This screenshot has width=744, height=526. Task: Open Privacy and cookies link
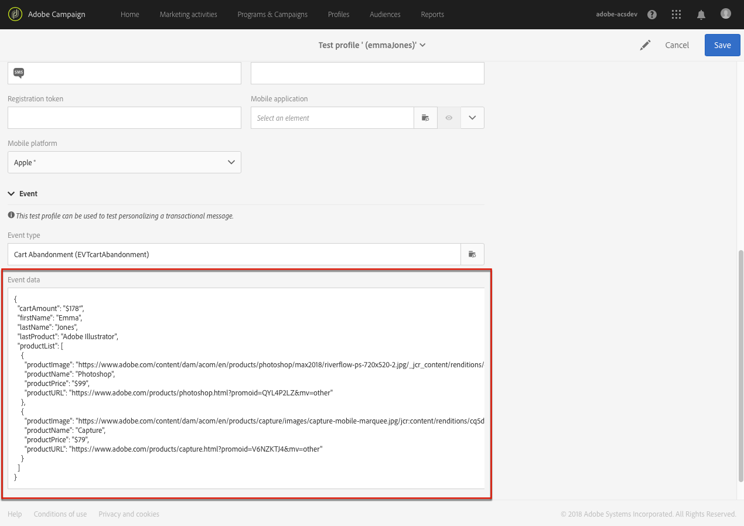click(x=129, y=514)
